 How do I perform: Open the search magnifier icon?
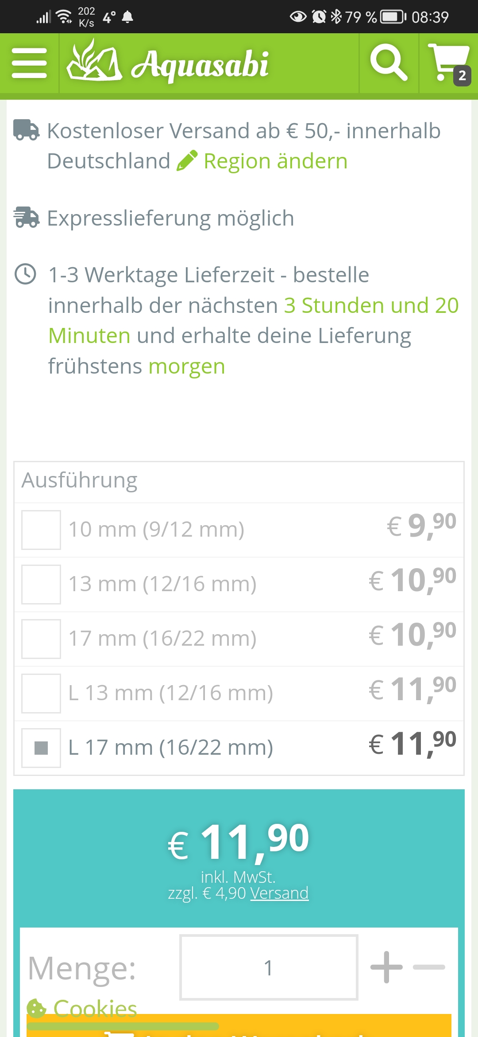click(389, 62)
